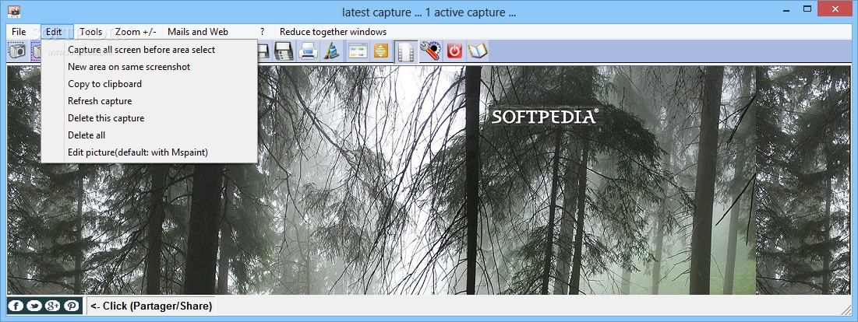Share on Pinterest icon
Viewport: 858px width, 322px height.
click(71, 306)
